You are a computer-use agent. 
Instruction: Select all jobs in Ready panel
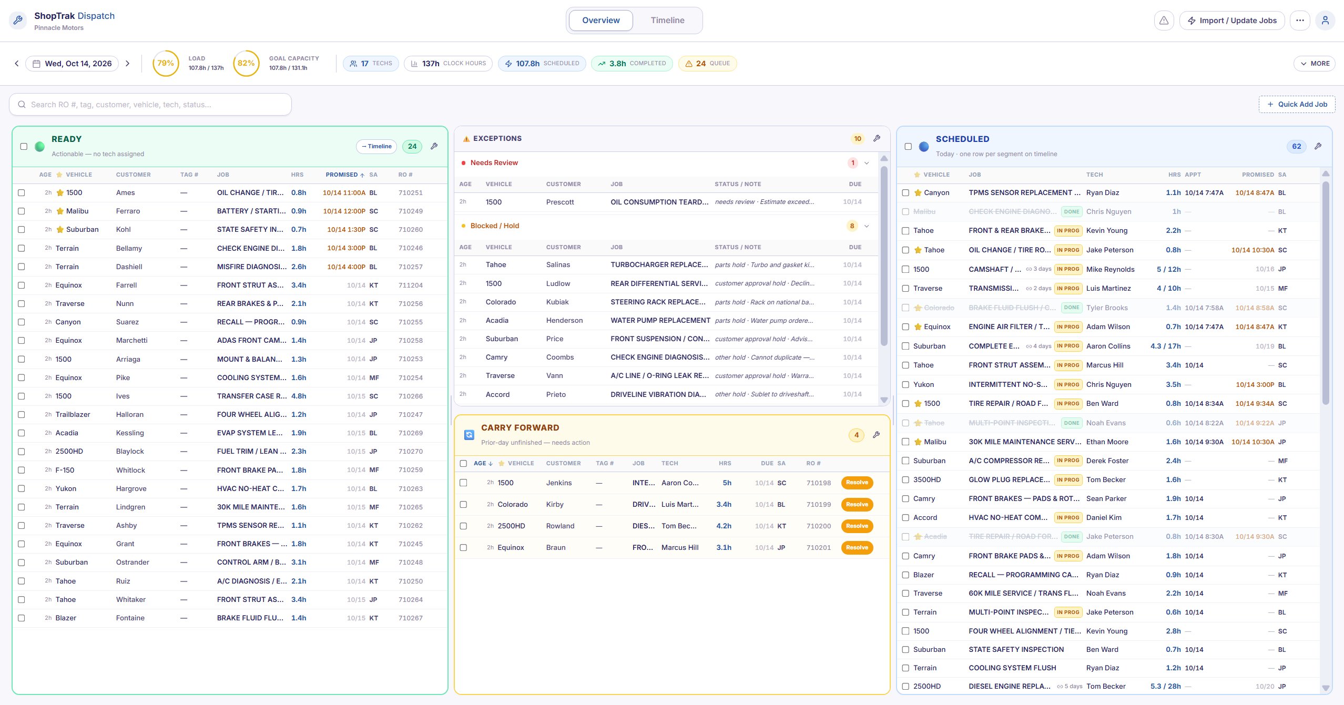pyautogui.click(x=24, y=146)
